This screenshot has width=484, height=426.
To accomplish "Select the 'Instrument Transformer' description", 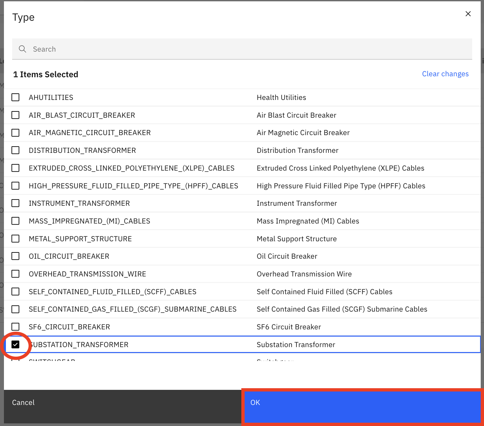I will click(297, 203).
